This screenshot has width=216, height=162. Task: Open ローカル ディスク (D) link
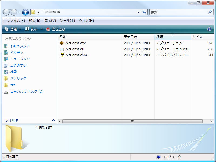(x=27, y=92)
